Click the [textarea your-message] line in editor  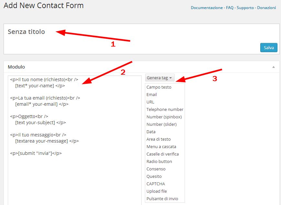click(47, 141)
